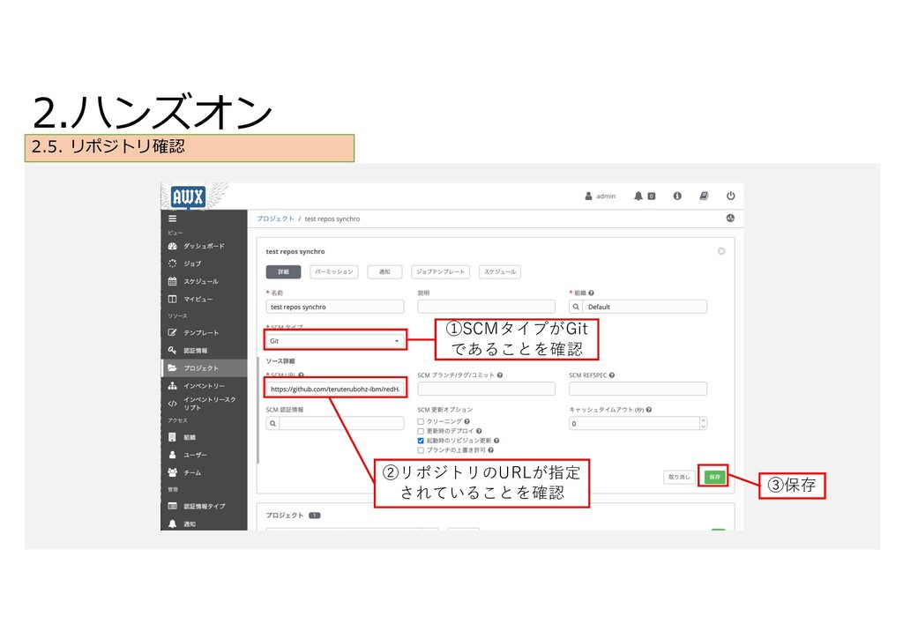This screenshot has width=903, height=638.
Task: Click help icon beside 更新時のデプロイ option
Action: [479, 431]
